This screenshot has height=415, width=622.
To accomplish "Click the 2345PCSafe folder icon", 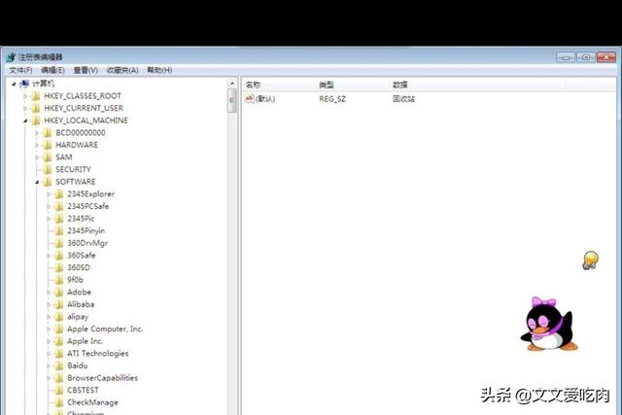I will pos(58,206).
